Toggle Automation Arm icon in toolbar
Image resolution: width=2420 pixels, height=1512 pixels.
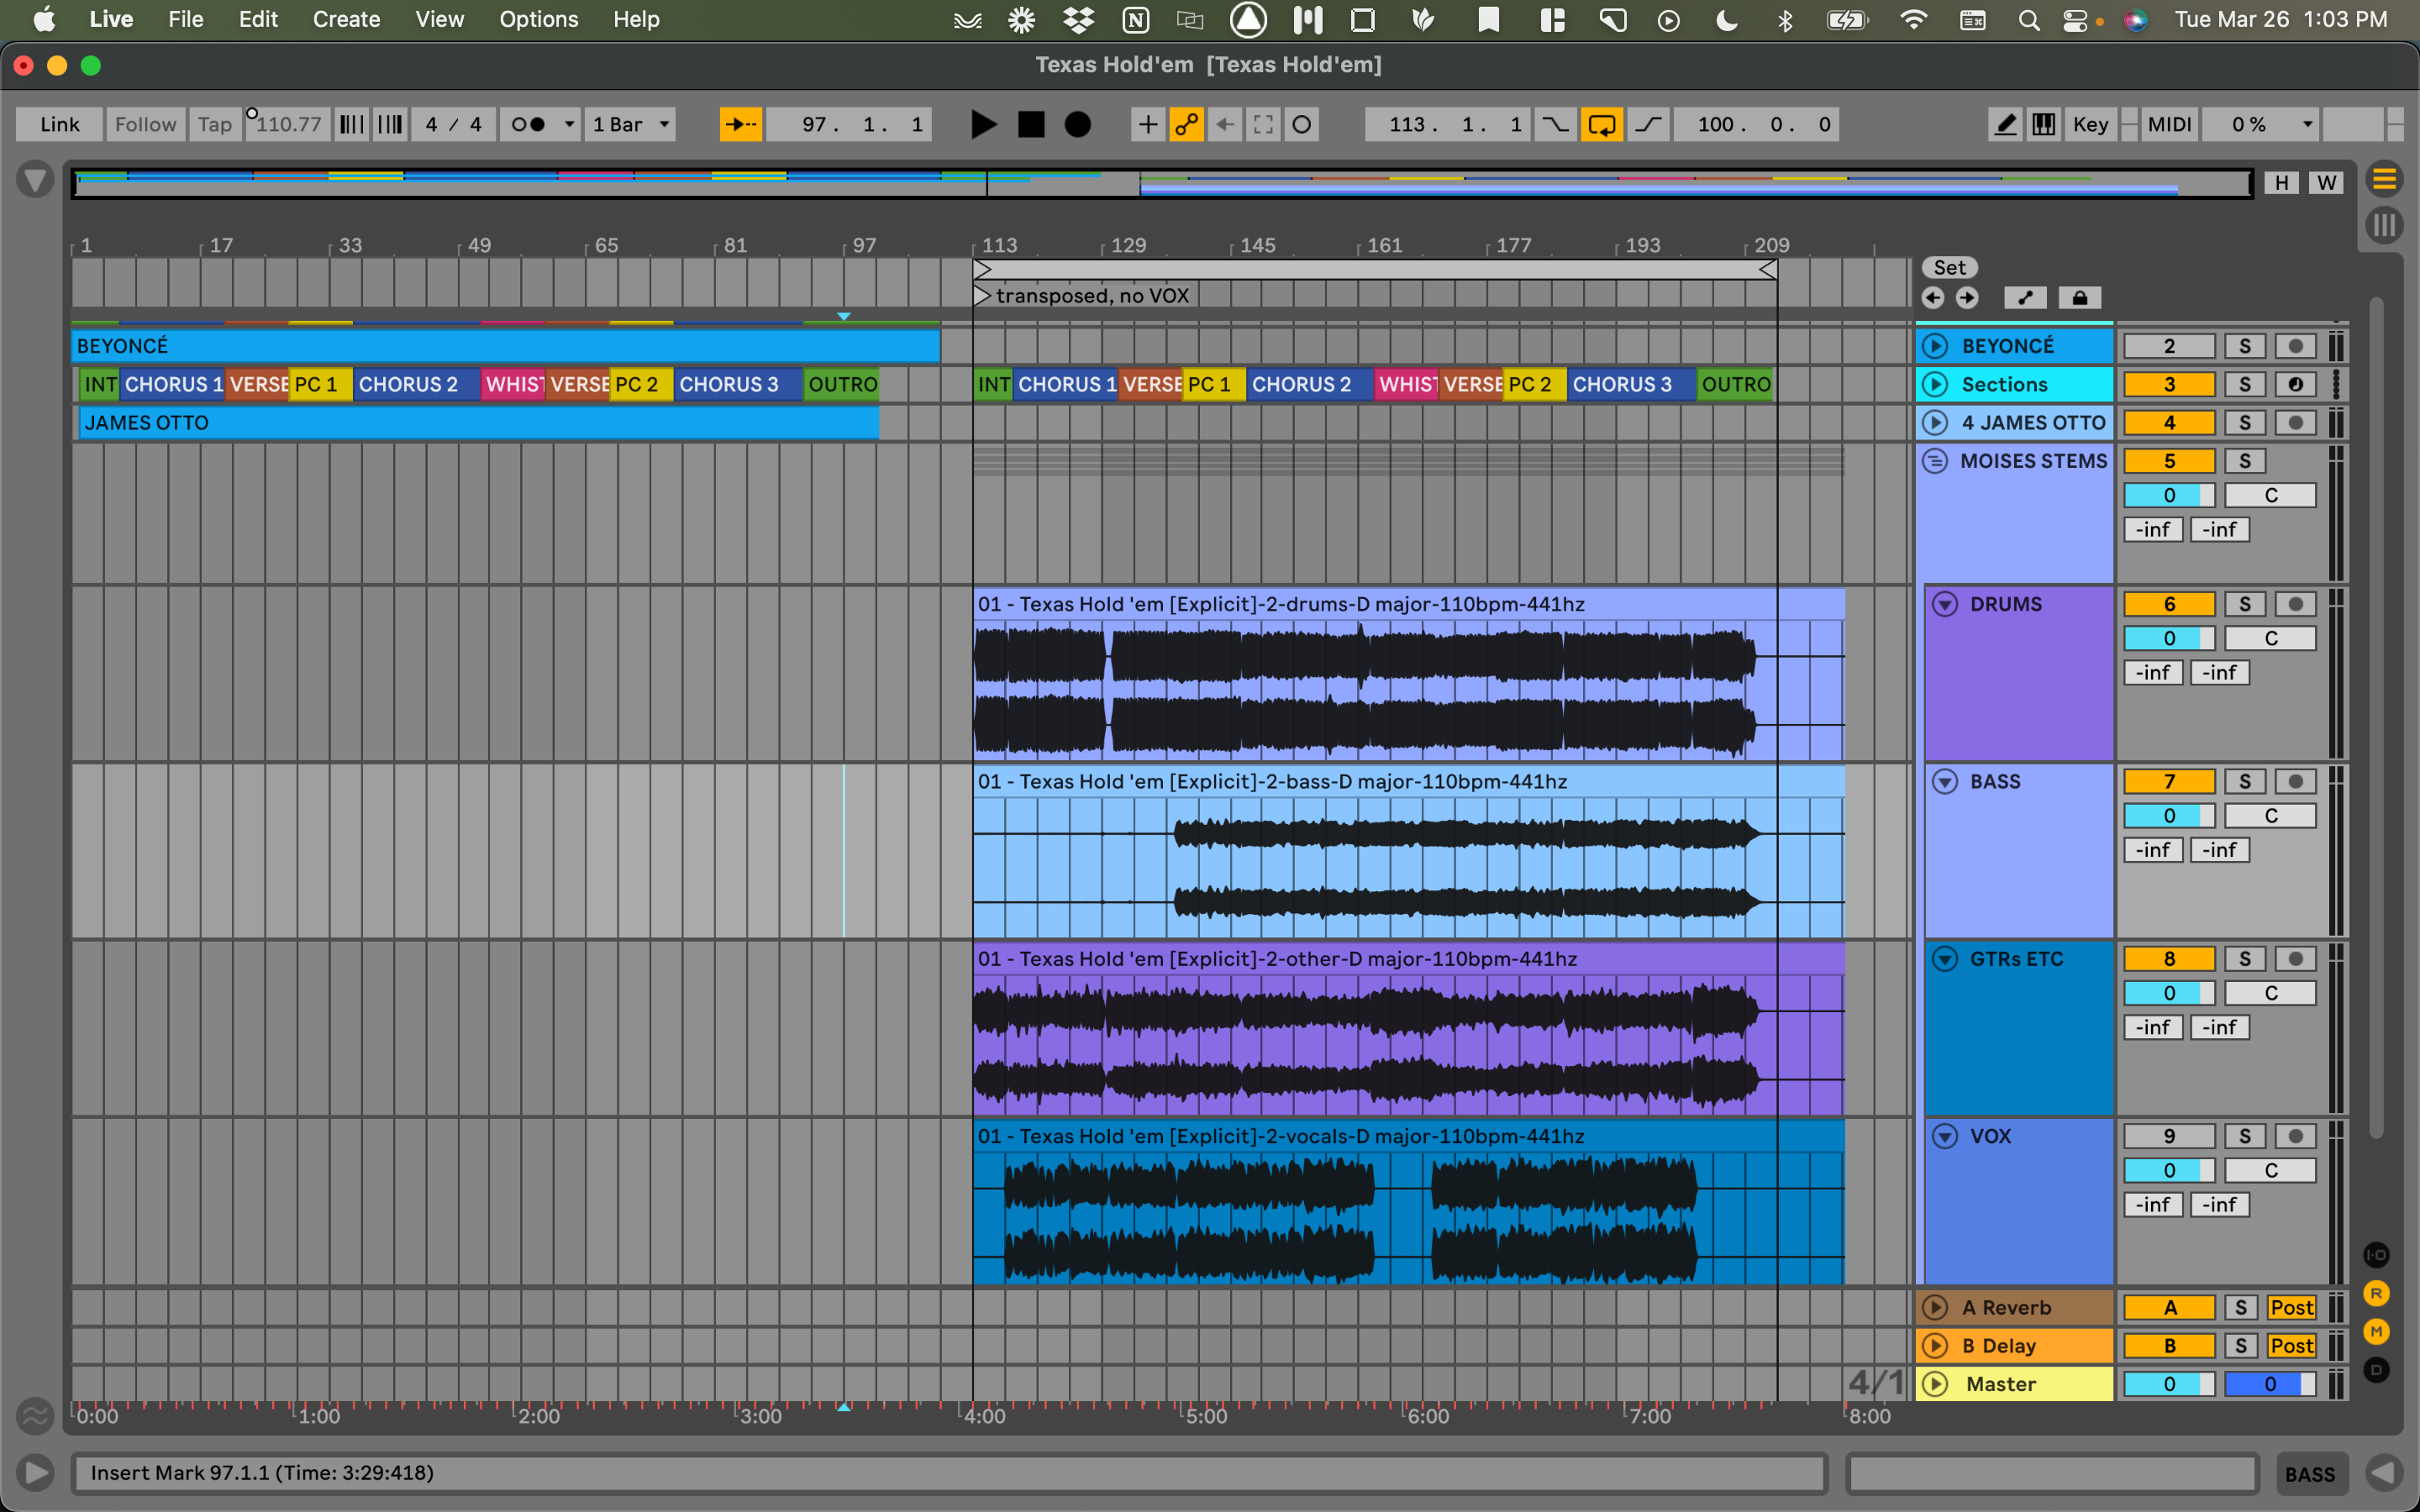pyautogui.click(x=1186, y=124)
